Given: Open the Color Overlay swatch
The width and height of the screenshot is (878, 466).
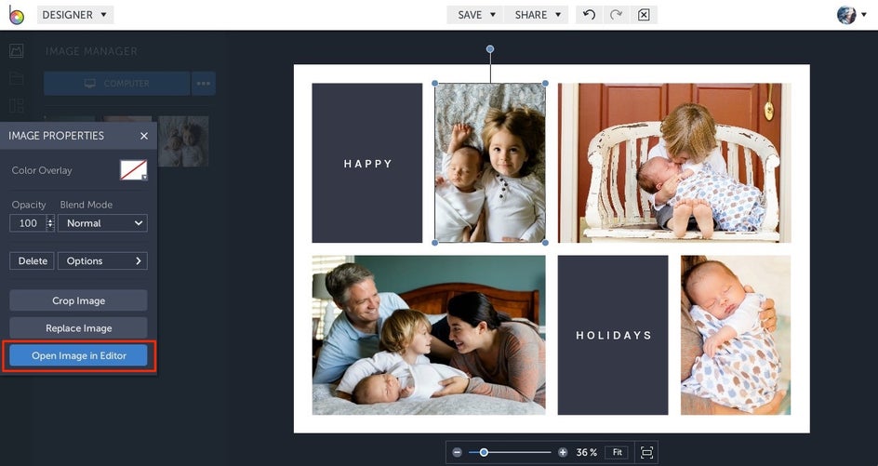Looking at the screenshot, I should 134,169.
